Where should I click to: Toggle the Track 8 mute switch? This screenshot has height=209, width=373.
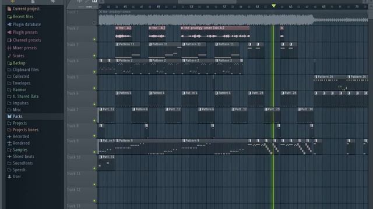pos(94,136)
